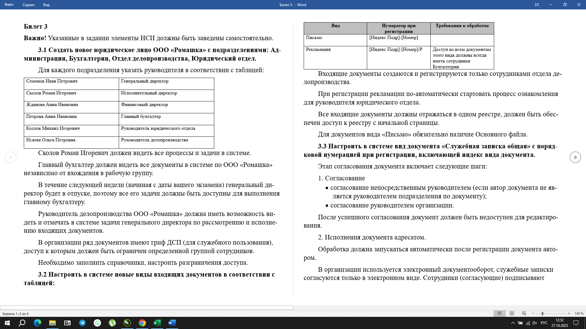The height and width of the screenshot is (329, 586).
Task: Select the Web Layout view icon
Action: click(524, 313)
